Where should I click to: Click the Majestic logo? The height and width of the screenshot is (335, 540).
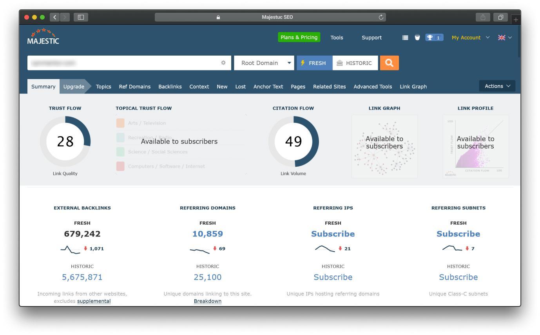coord(43,36)
